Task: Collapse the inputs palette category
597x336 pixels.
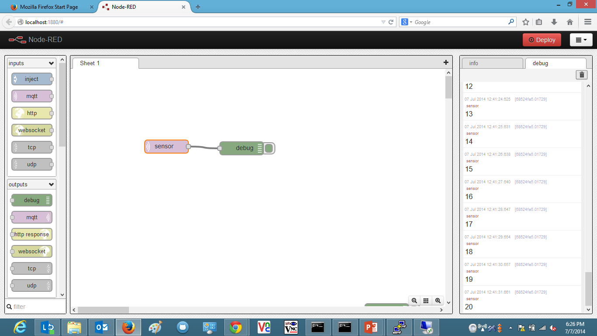Action: pyautogui.click(x=31, y=63)
